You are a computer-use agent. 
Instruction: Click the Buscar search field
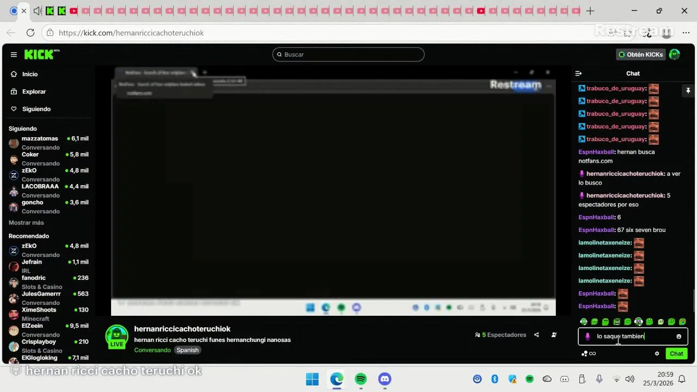pyautogui.click(x=348, y=54)
